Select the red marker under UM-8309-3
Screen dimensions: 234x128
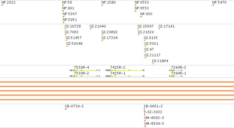click(x=145, y=126)
